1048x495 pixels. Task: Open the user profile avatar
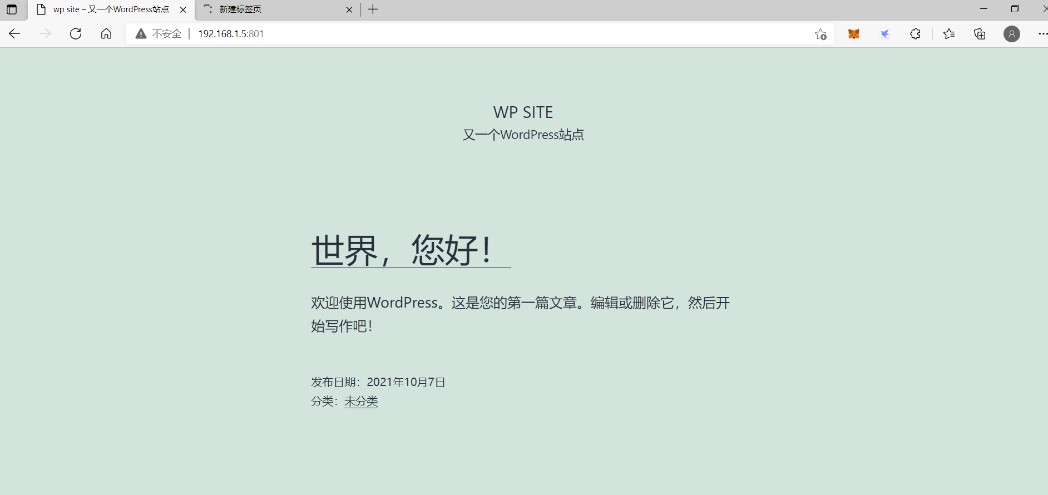[1012, 34]
